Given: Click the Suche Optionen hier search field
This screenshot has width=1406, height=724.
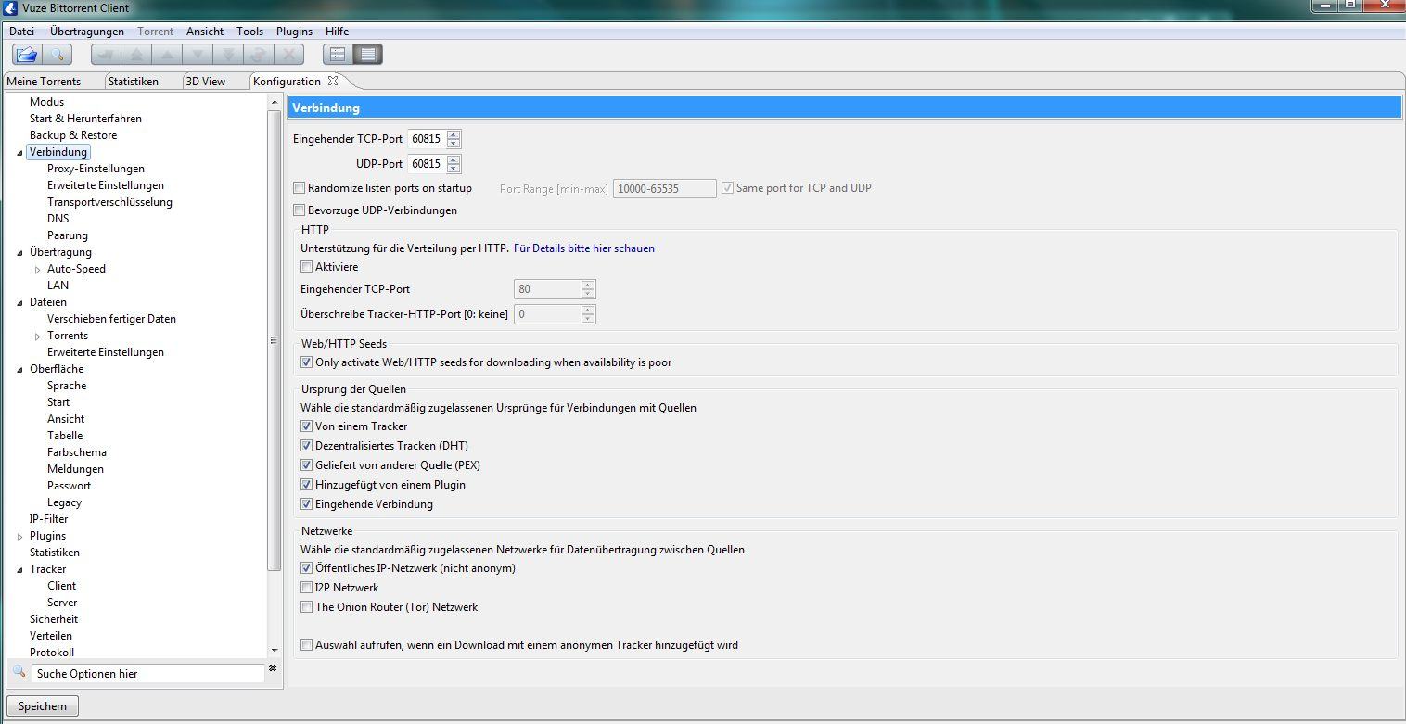Looking at the screenshot, I should coord(147,674).
